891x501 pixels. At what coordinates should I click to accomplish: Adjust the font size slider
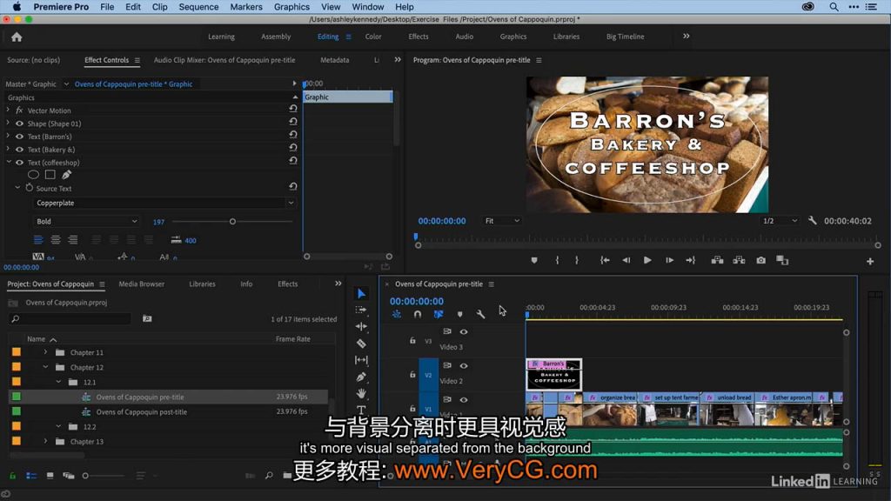[232, 222]
